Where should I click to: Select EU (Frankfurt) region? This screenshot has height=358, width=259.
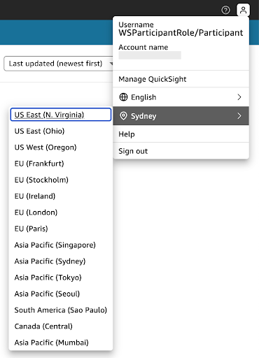tap(61, 164)
